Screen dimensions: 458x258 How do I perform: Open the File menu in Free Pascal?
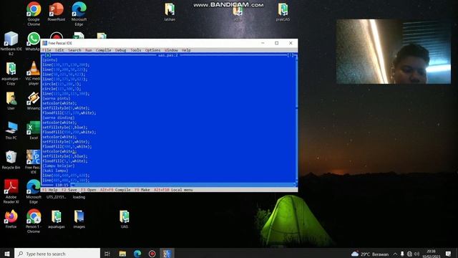47,50
